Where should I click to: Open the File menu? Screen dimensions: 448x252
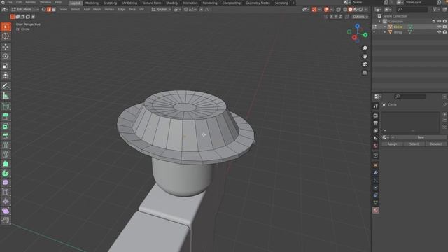pyautogui.click(x=10, y=2)
